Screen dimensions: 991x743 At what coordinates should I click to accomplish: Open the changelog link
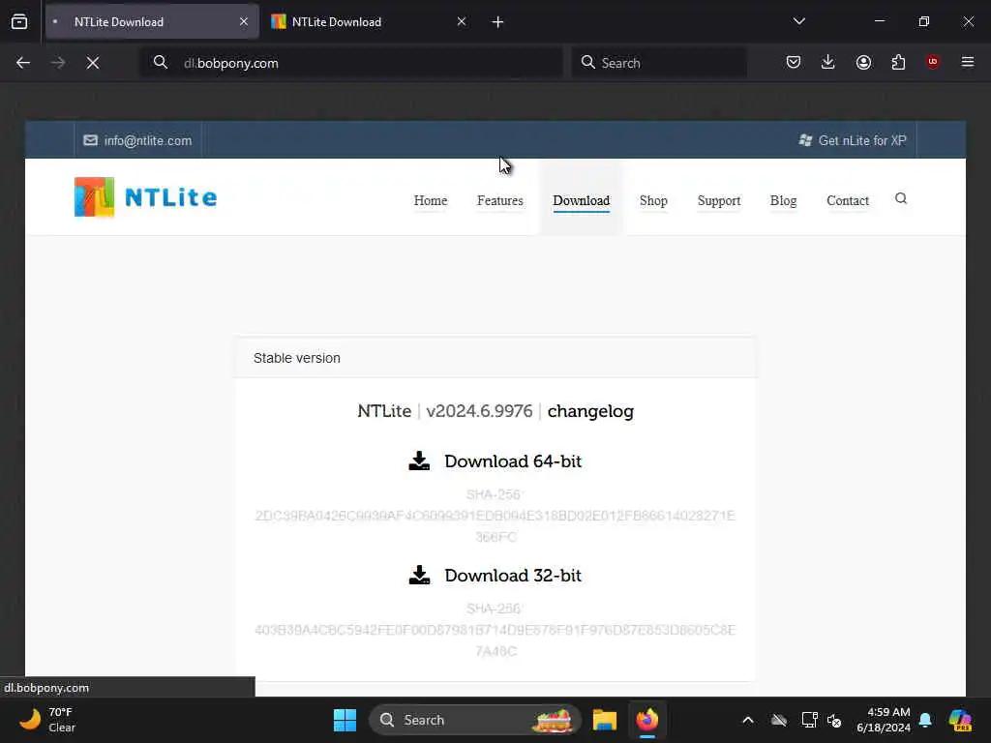(x=590, y=411)
